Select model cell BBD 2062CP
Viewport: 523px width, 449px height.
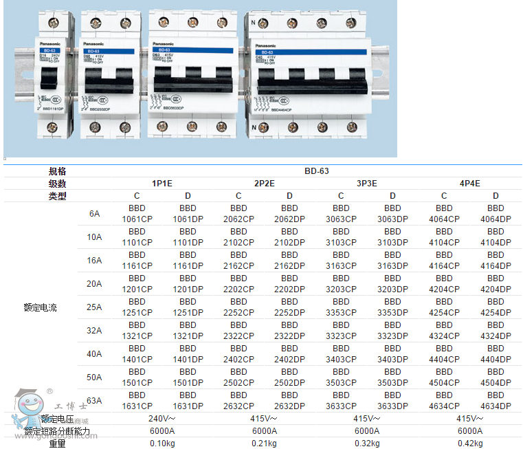click(238, 214)
